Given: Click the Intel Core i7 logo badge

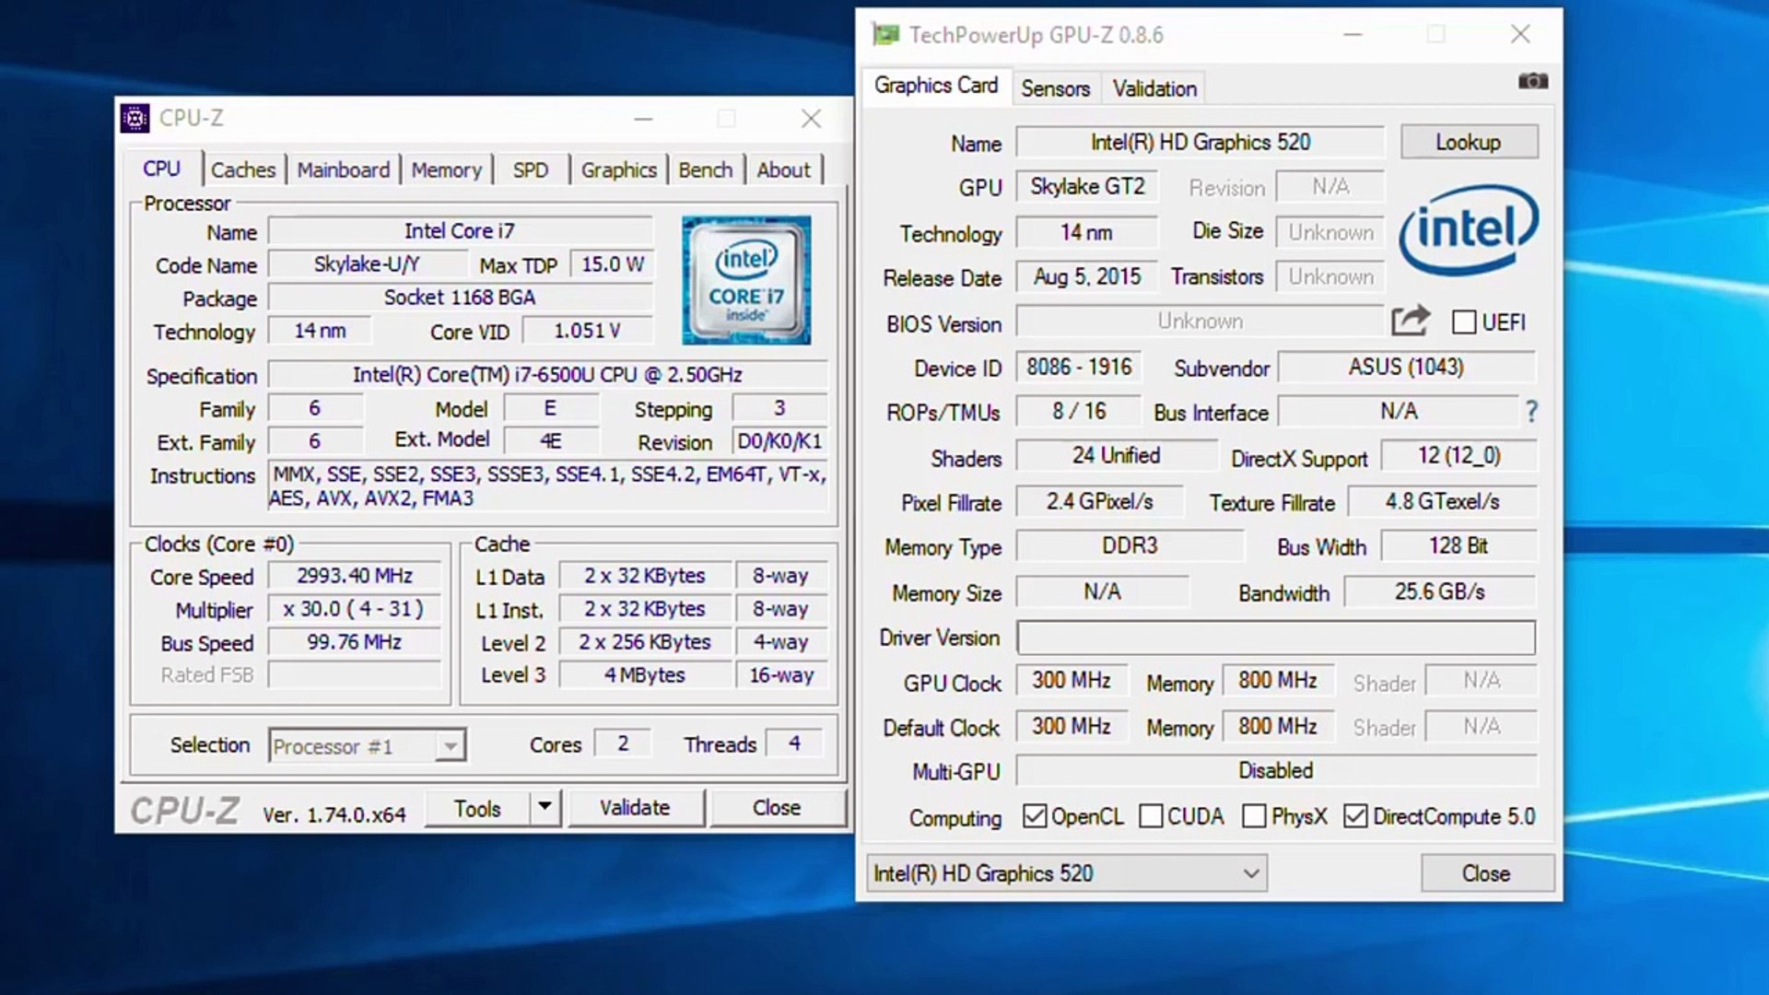Looking at the screenshot, I should point(746,280).
